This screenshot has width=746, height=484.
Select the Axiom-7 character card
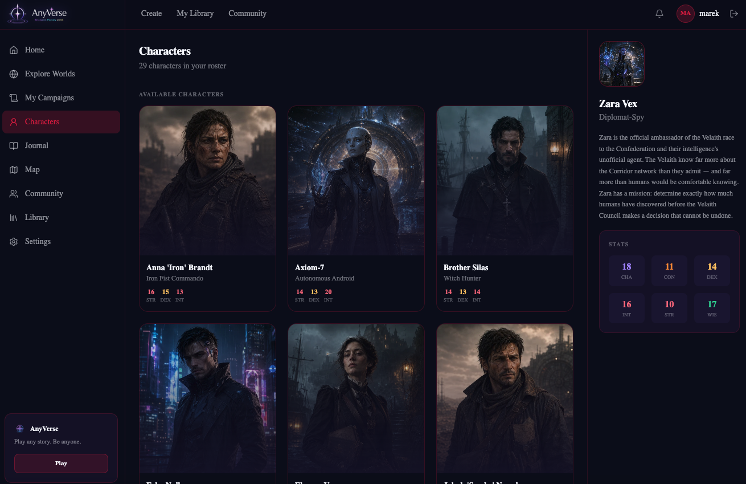(x=356, y=209)
